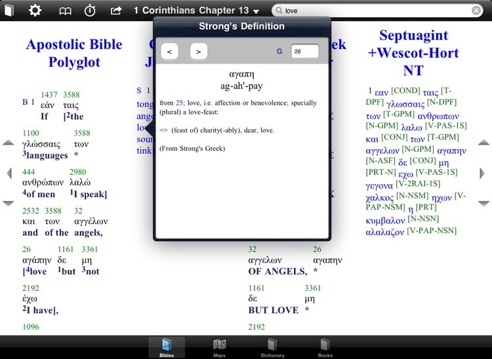Tap number 26 above αγάπην in Polyglot
Image resolution: width=492 pixels, height=359 pixels.
tap(26, 250)
